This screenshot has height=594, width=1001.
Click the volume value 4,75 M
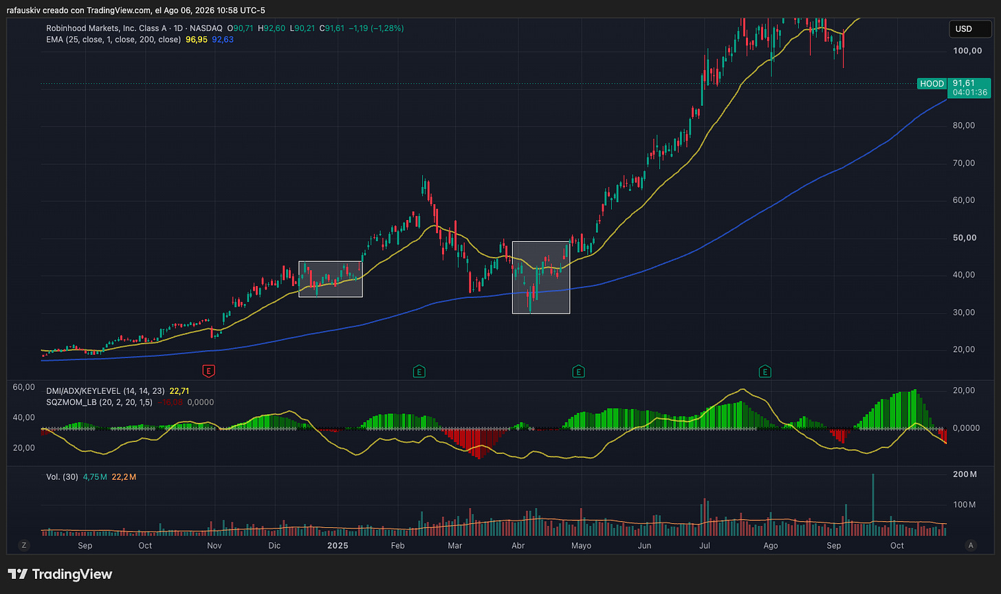tap(95, 476)
